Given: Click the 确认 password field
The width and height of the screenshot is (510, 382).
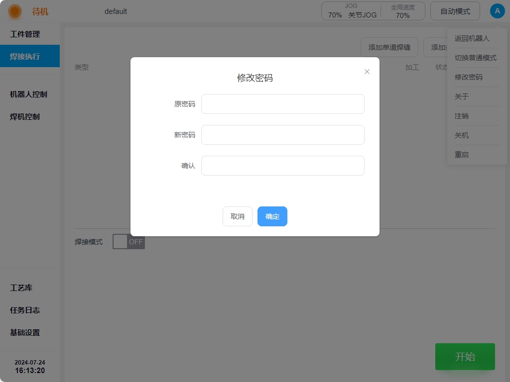Looking at the screenshot, I should 282,166.
